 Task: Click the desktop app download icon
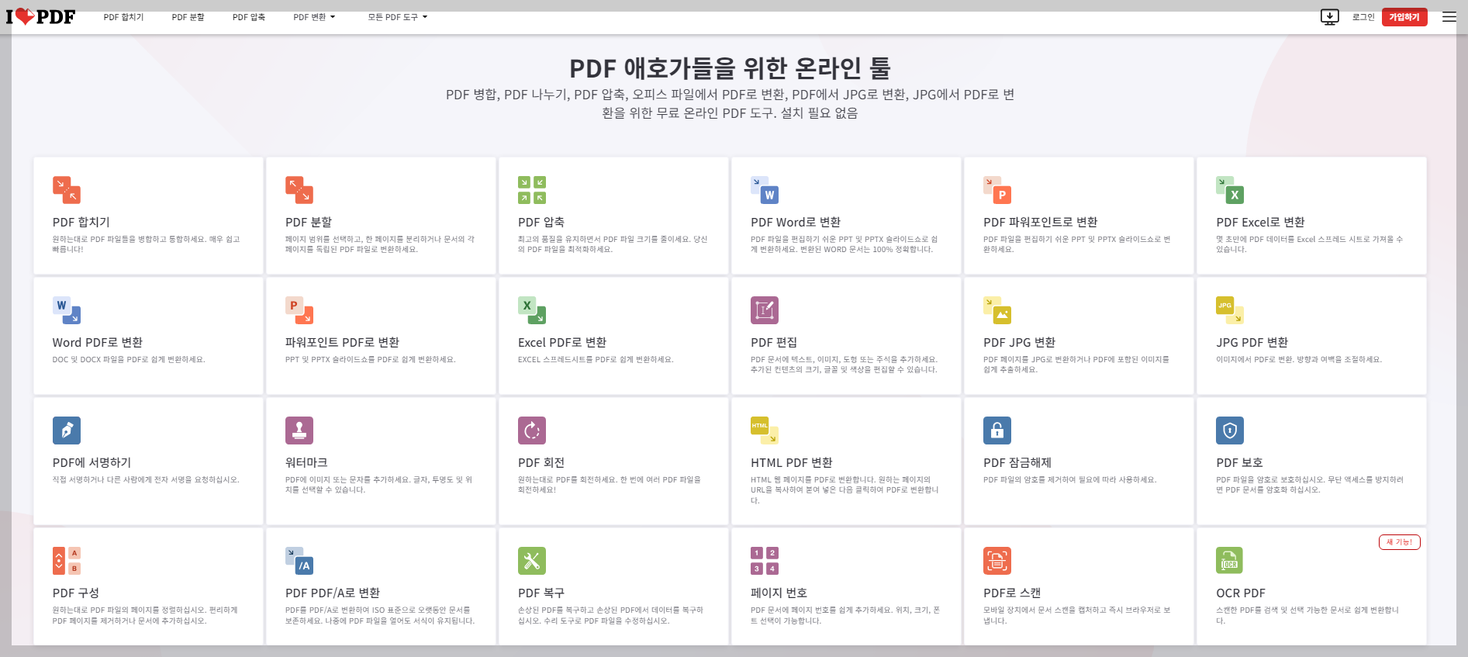click(1330, 17)
